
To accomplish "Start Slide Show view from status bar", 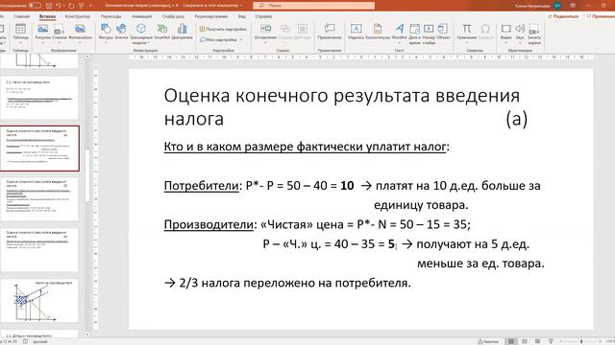I will coord(551,341).
